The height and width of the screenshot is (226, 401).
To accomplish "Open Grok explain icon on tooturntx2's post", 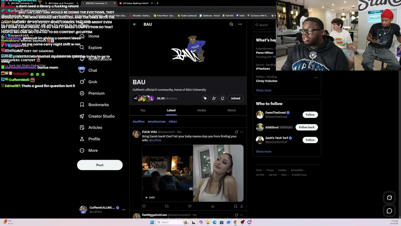I will coord(237,132).
